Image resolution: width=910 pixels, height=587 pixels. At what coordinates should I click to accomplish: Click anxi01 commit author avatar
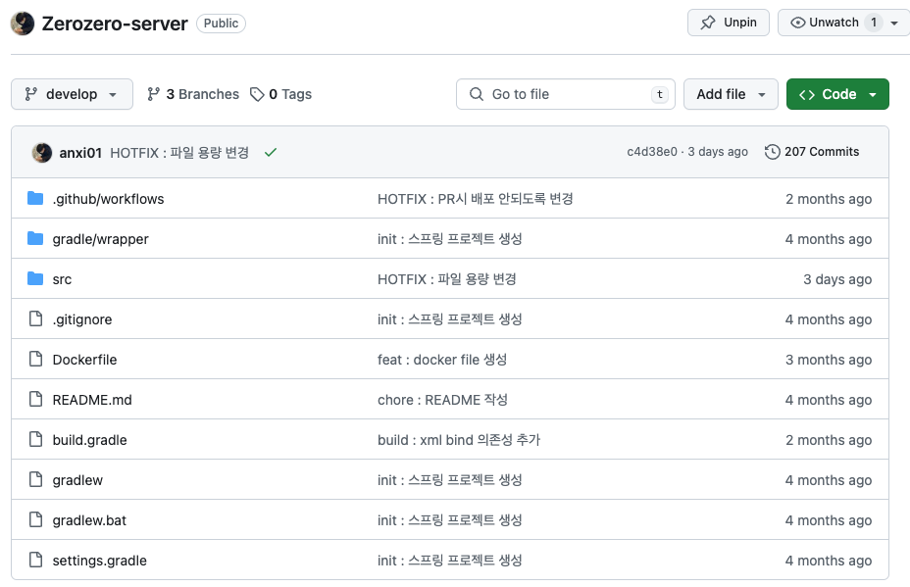tap(42, 153)
